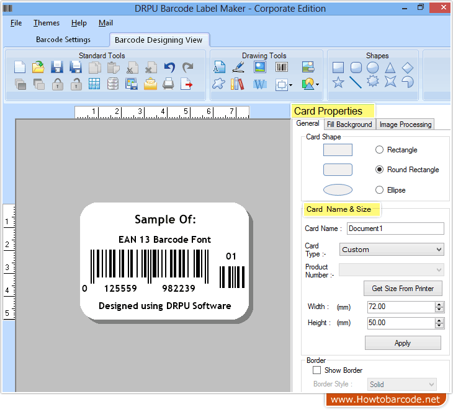Viewport: 453px width, 410px height.
Task: Click the Height value field
Action: pyautogui.click(x=401, y=323)
